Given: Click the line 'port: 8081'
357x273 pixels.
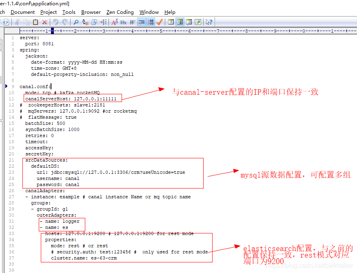Looking at the screenshot, I should pyautogui.click(x=40, y=44).
